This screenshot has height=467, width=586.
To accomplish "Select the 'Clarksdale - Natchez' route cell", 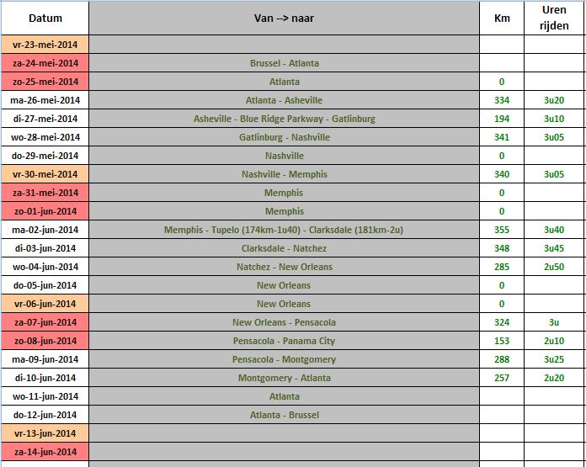I will (284, 248).
